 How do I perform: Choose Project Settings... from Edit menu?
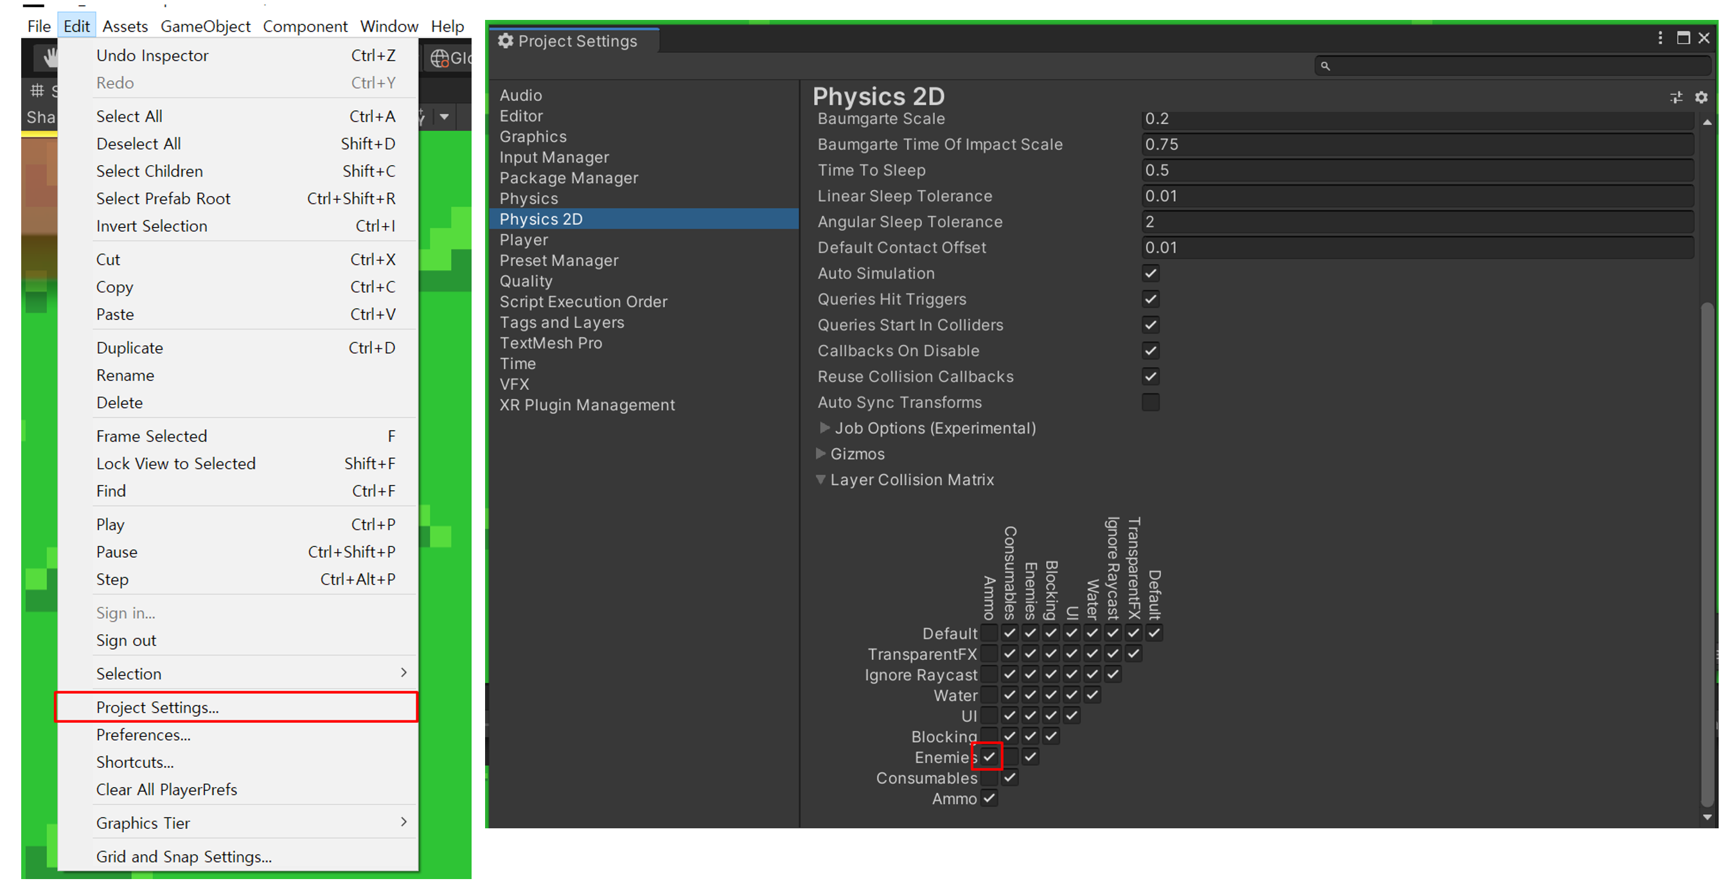pos(157,708)
